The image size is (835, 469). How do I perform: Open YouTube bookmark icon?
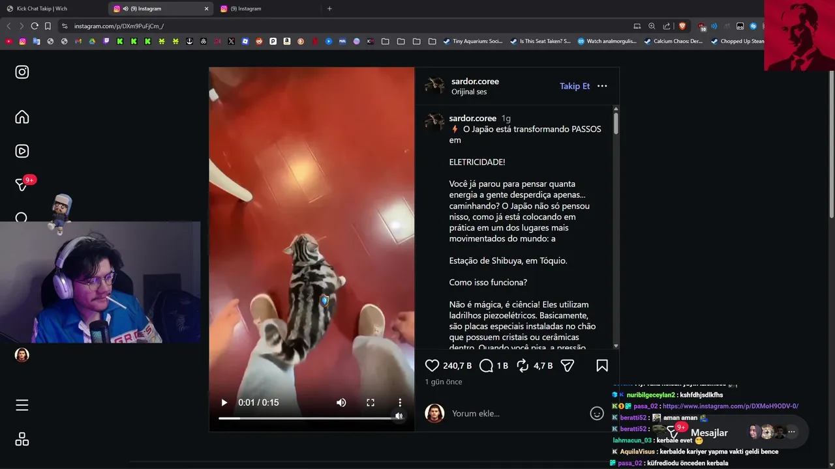[8, 41]
